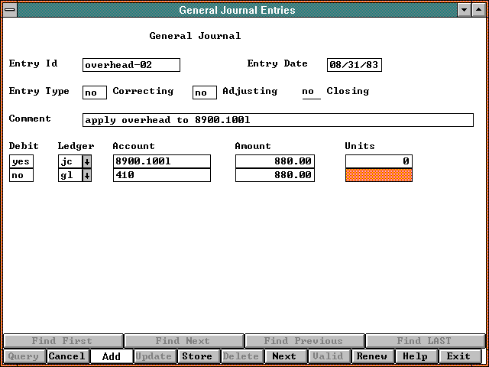Click the Renew button
Screen dimensions: 489x367
[x=372, y=356]
